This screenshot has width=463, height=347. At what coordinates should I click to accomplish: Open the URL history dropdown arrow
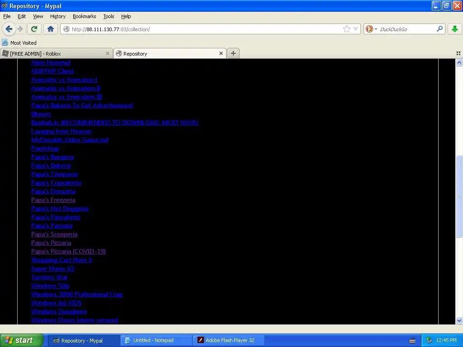point(355,29)
